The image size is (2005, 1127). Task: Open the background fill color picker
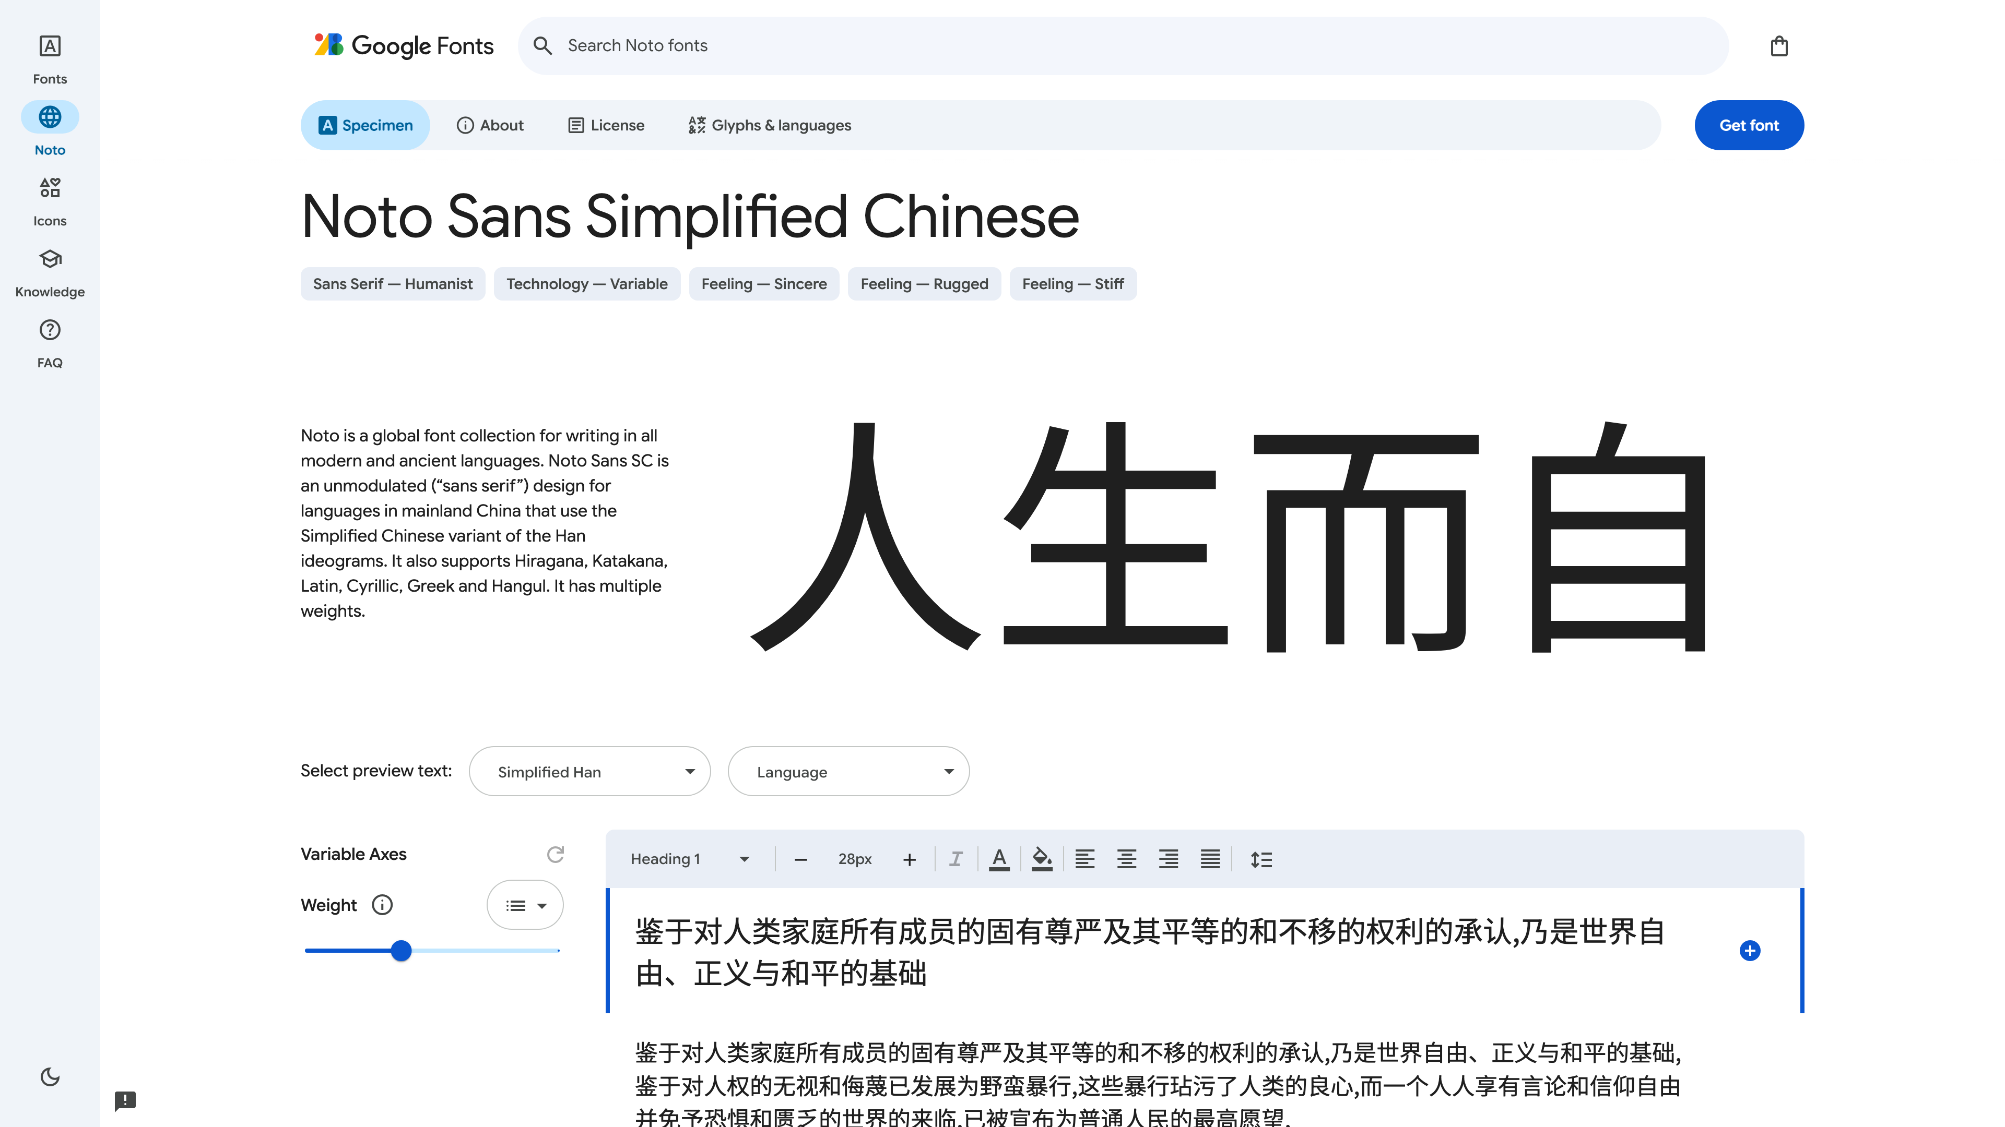(x=1042, y=859)
